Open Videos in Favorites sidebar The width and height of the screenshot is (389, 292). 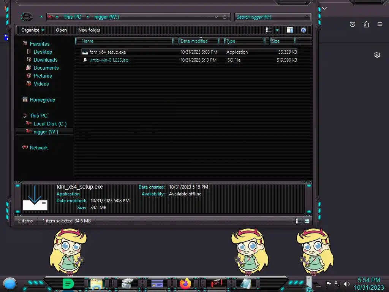click(41, 83)
